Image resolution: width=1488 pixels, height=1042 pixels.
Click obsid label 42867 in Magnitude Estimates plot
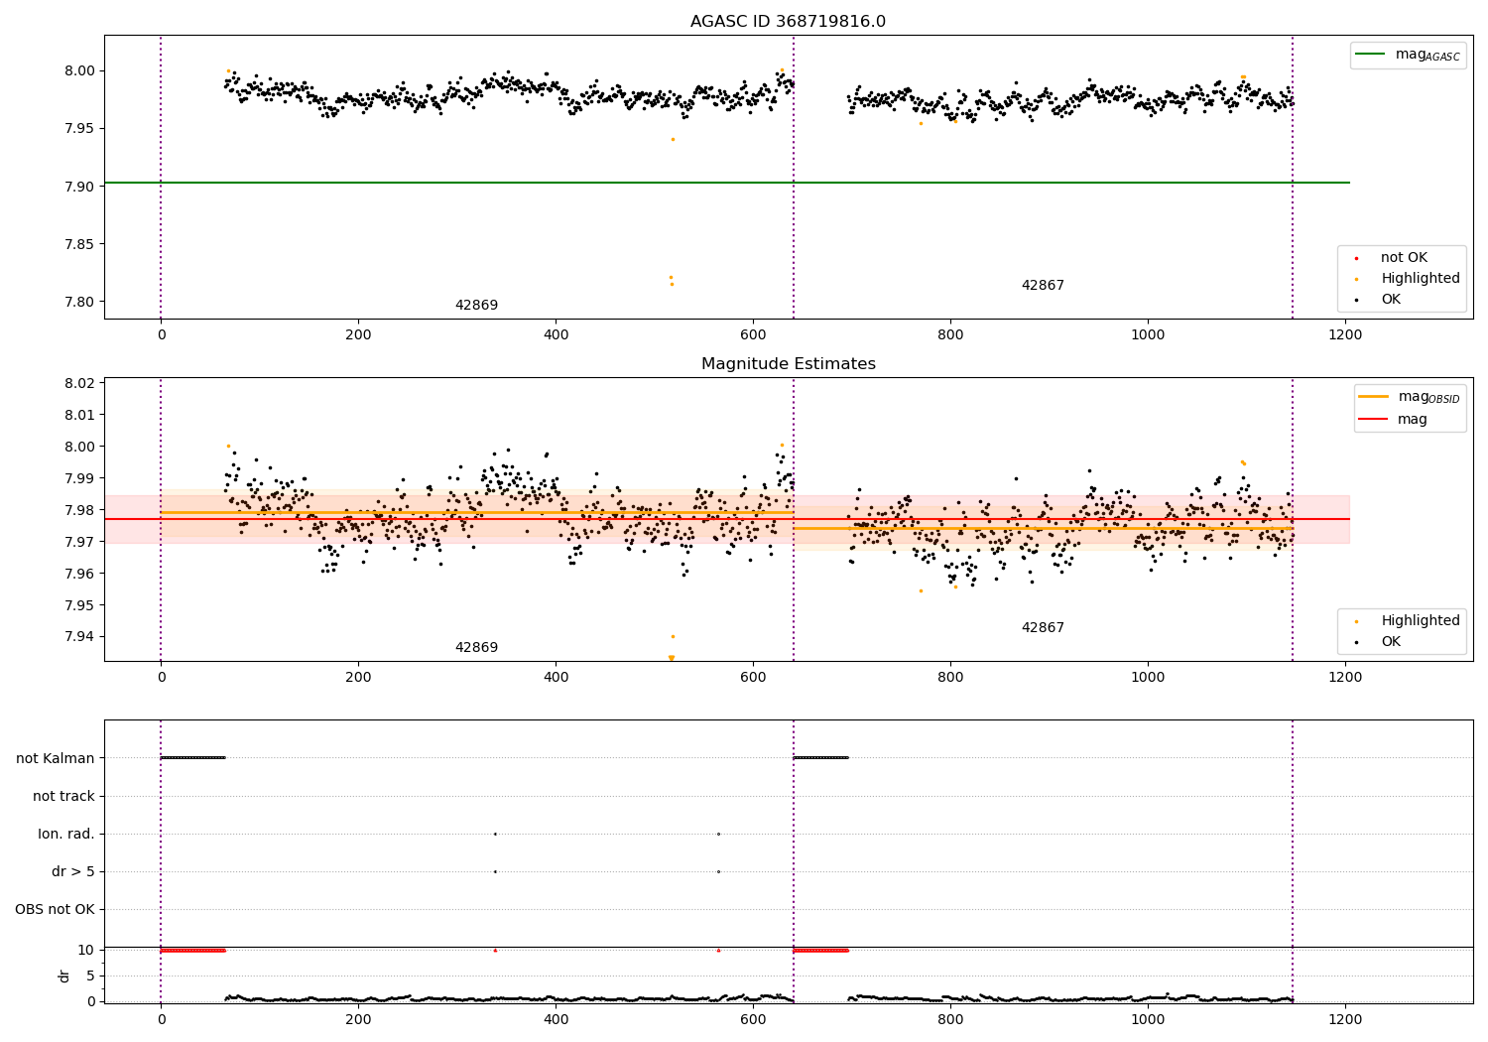coord(1043,628)
